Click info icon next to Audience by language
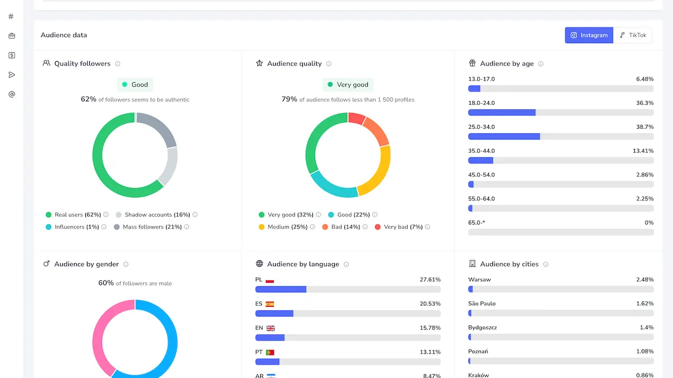The image size is (673, 378). coord(346,264)
